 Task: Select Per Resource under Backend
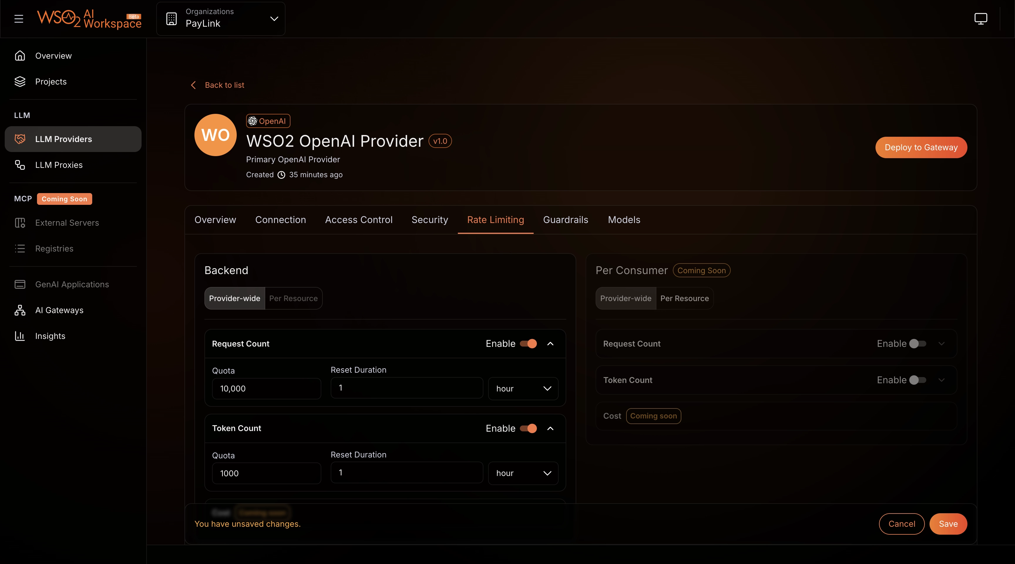293,298
